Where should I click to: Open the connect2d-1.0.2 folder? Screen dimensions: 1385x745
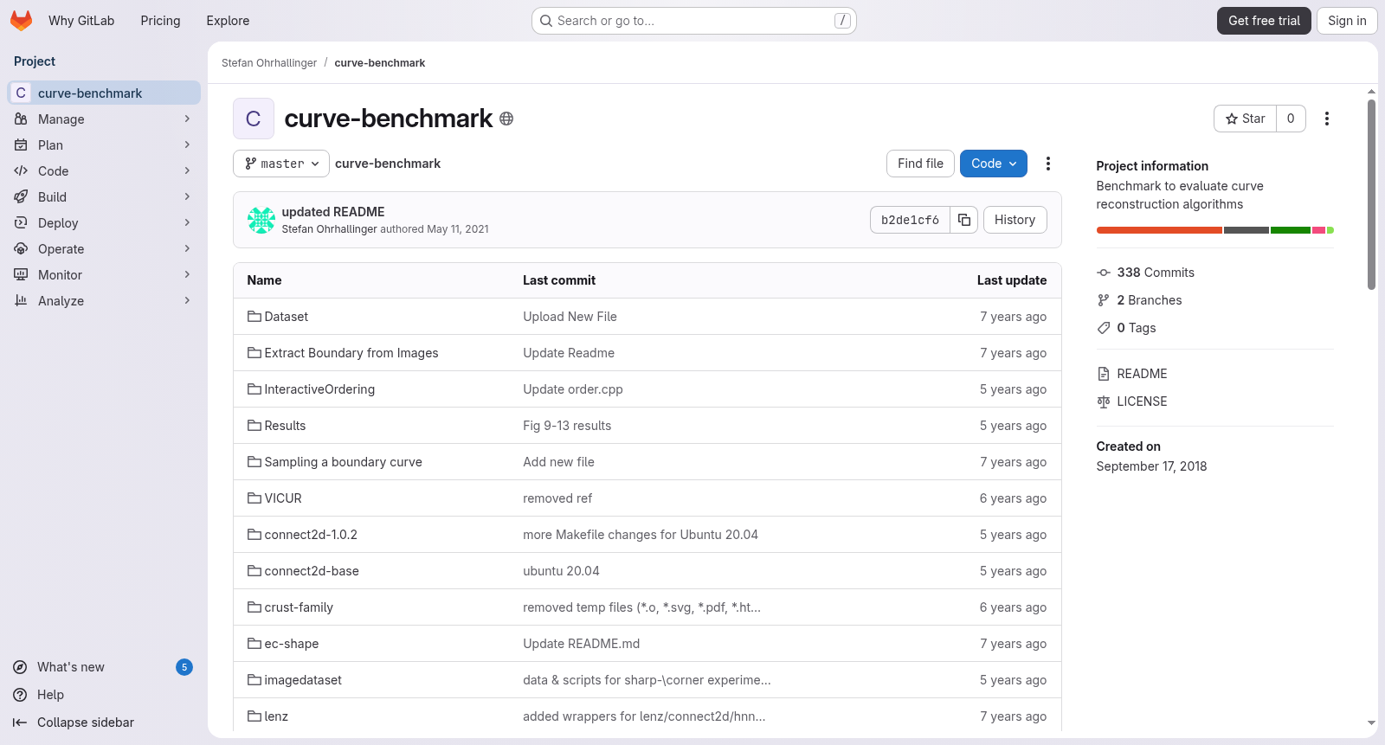click(311, 535)
